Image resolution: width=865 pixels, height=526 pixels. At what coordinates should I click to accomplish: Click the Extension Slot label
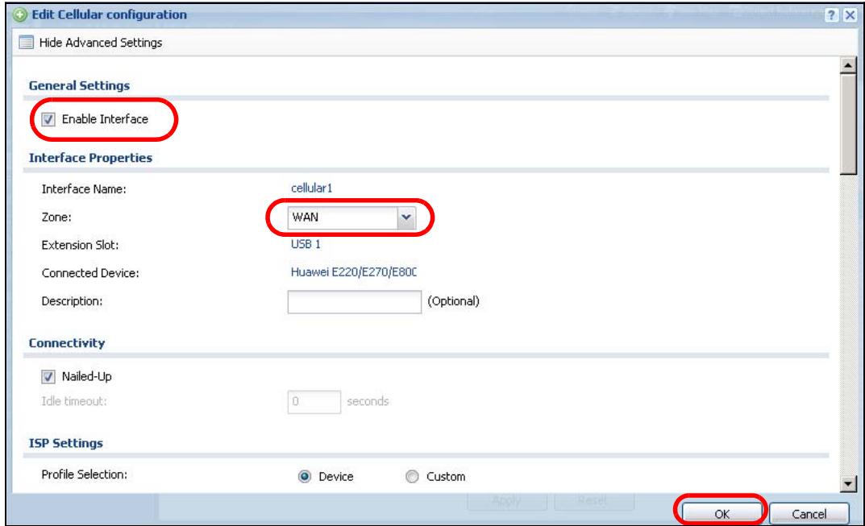tap(80, 245)
